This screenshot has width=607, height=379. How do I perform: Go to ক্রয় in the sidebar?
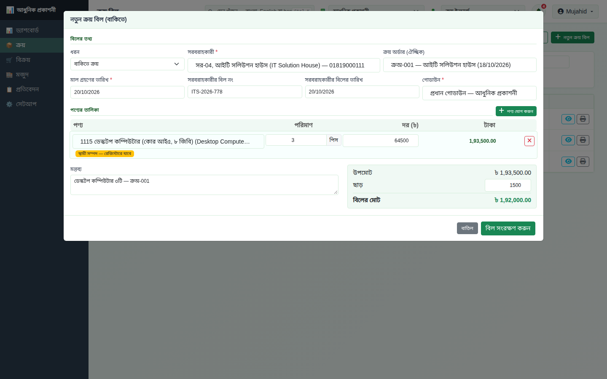point(44,45)
